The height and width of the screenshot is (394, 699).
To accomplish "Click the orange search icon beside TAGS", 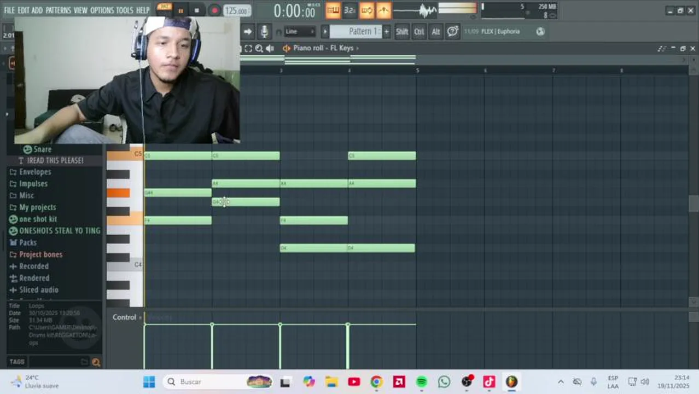I will pyautogui.click(x=96, y=362).
